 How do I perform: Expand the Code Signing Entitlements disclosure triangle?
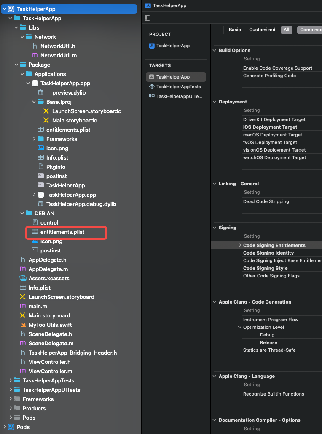[x=240, y=244]
